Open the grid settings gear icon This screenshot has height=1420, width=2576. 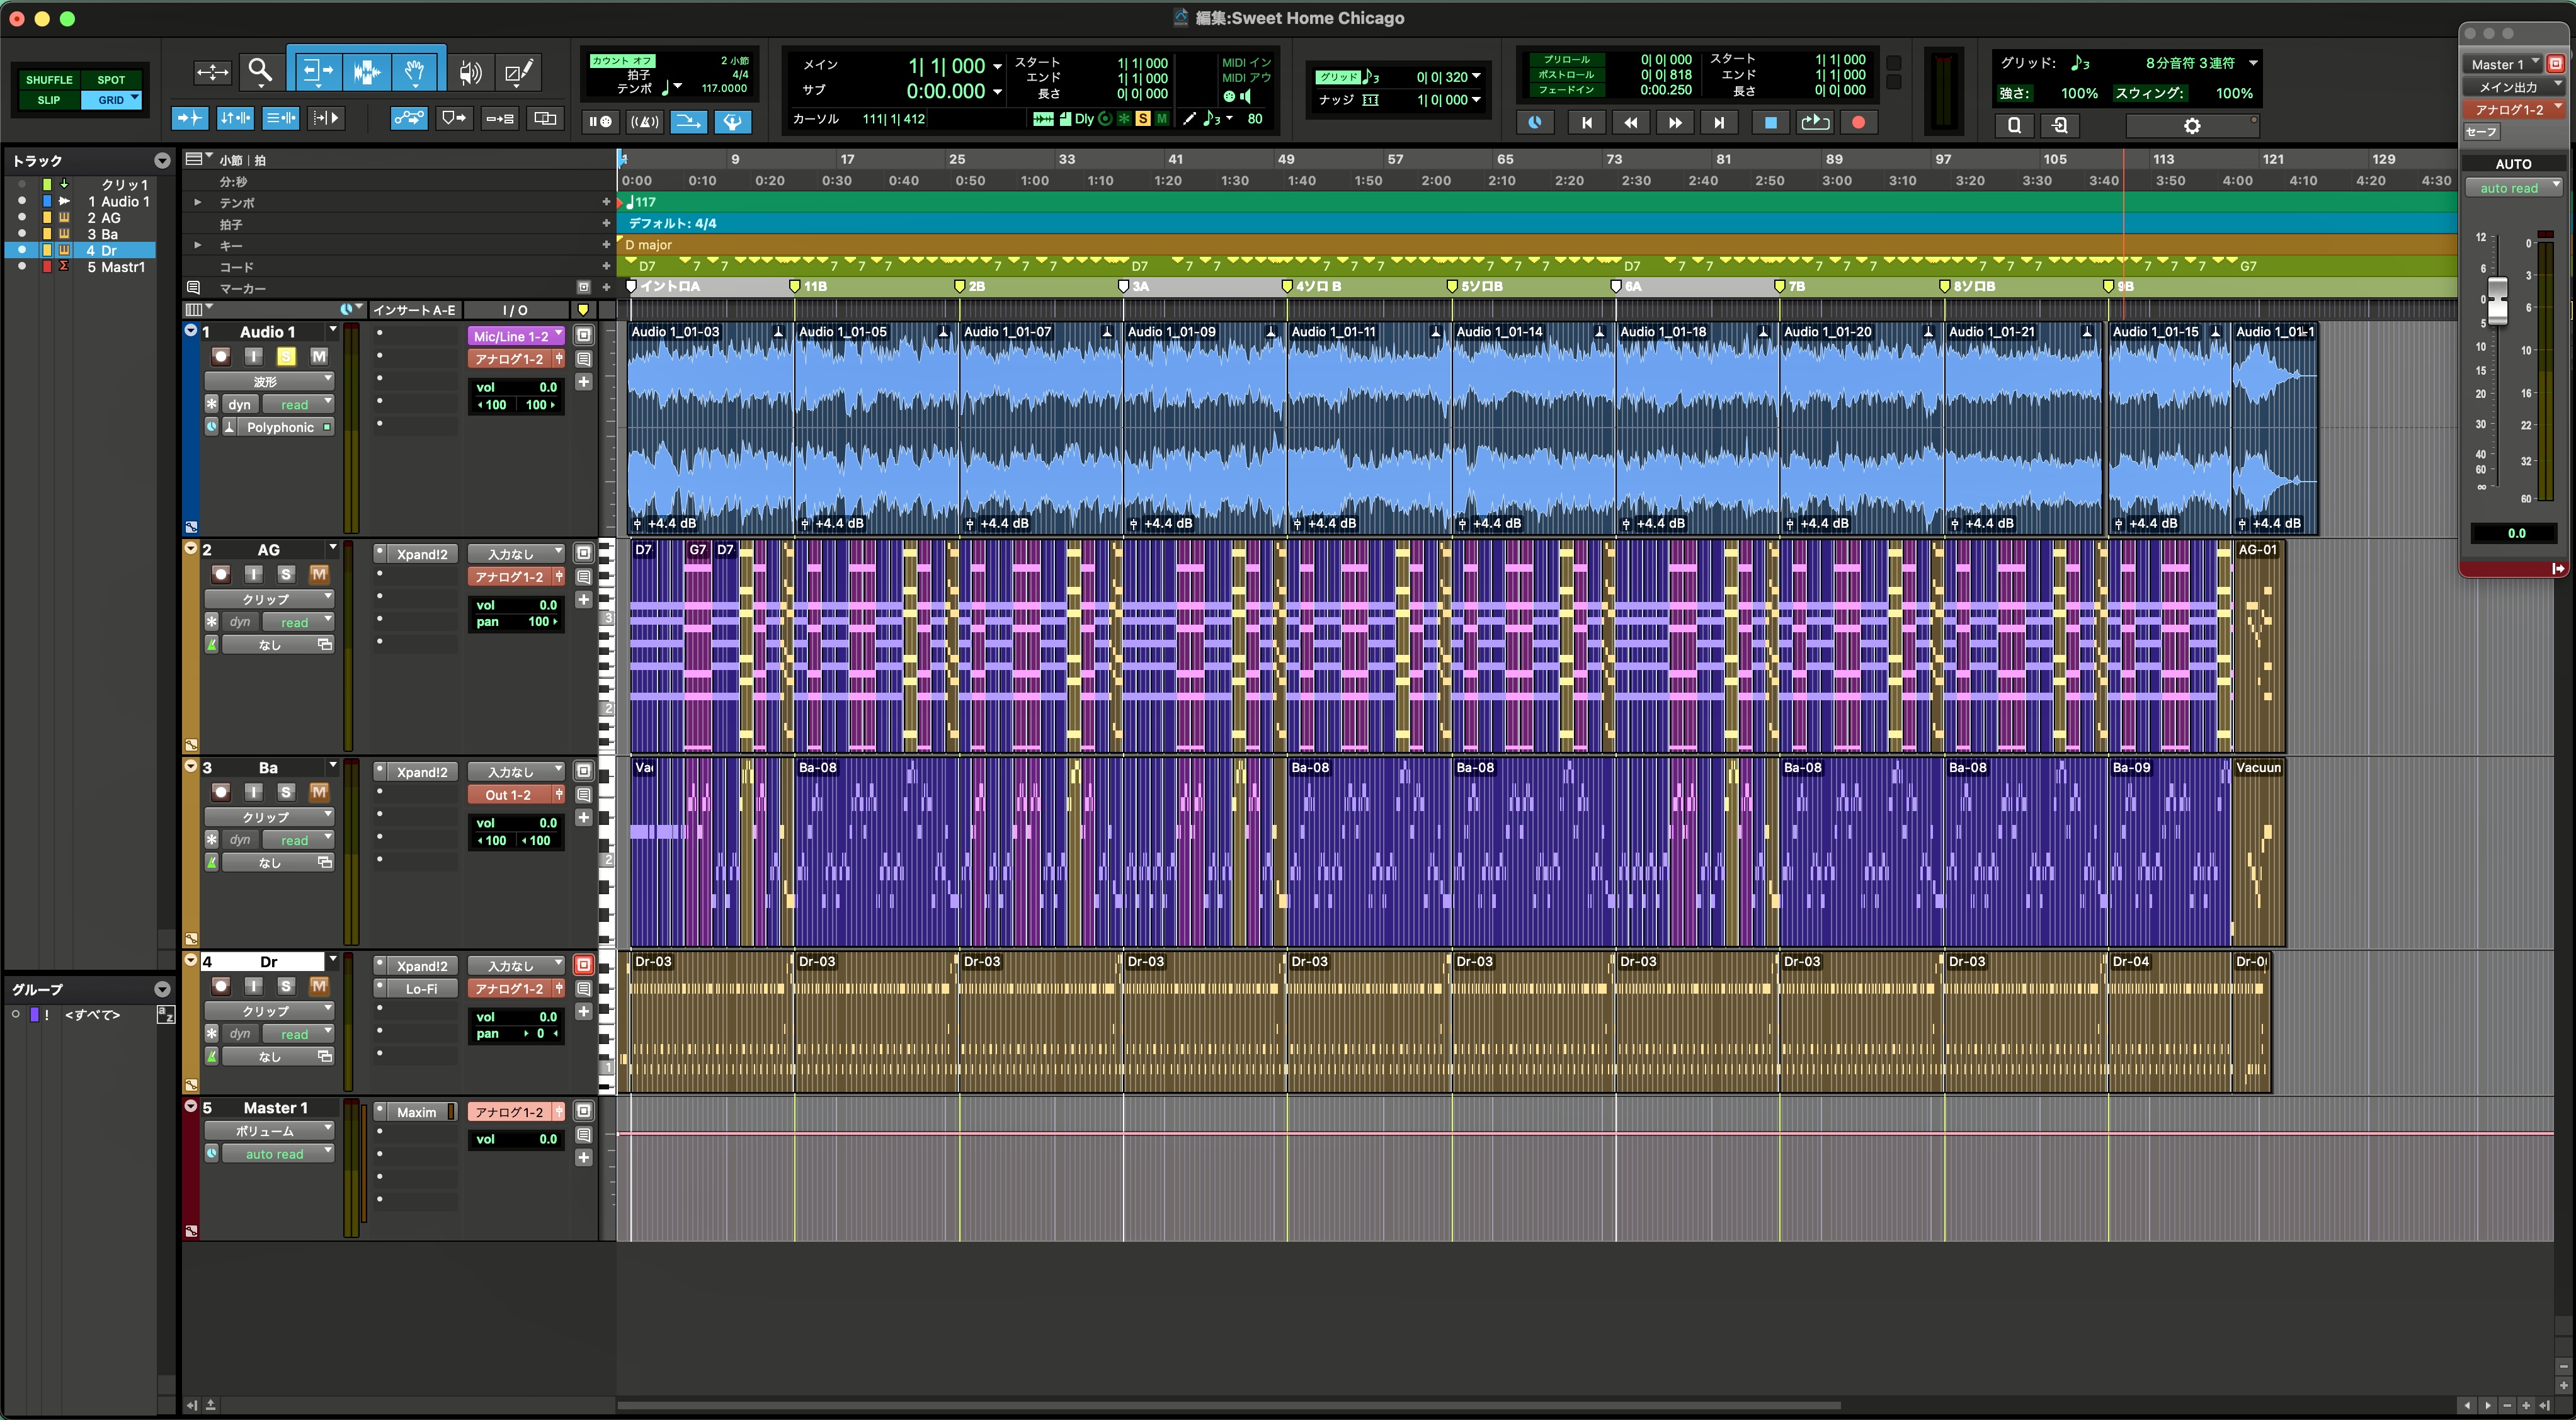2191,125
